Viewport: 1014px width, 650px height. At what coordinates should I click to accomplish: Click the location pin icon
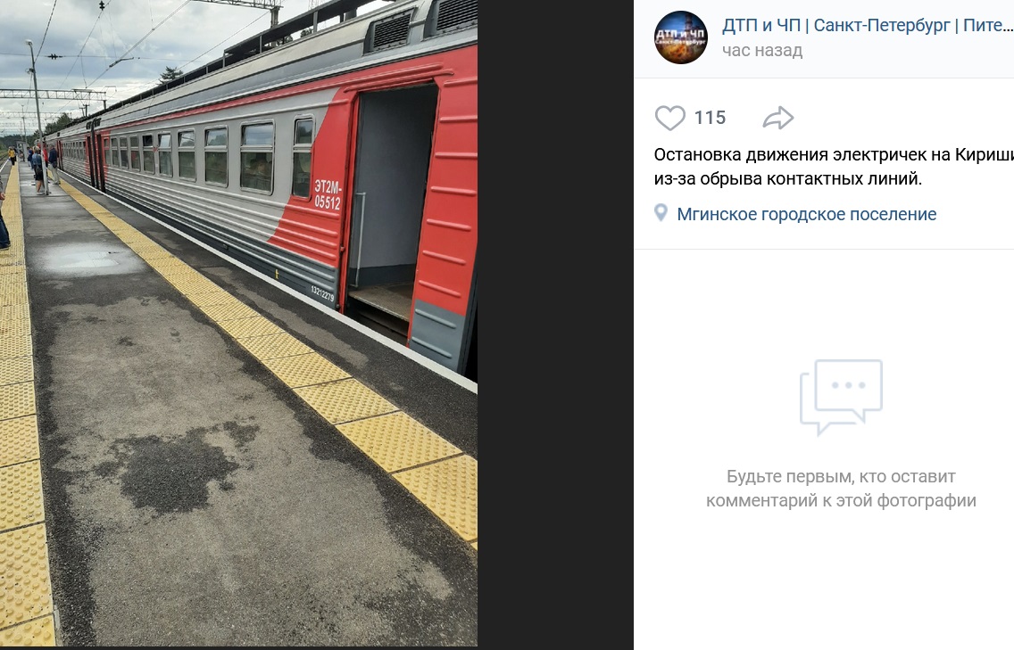click(x=661, y=212)
